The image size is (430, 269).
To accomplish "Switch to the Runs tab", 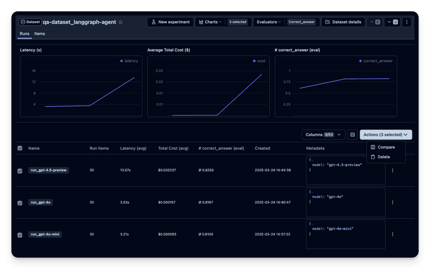I will click(x=24, y=34).
